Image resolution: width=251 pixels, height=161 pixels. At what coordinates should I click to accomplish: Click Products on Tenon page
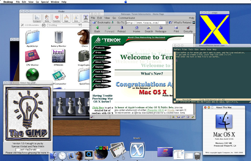click(101, 48)
